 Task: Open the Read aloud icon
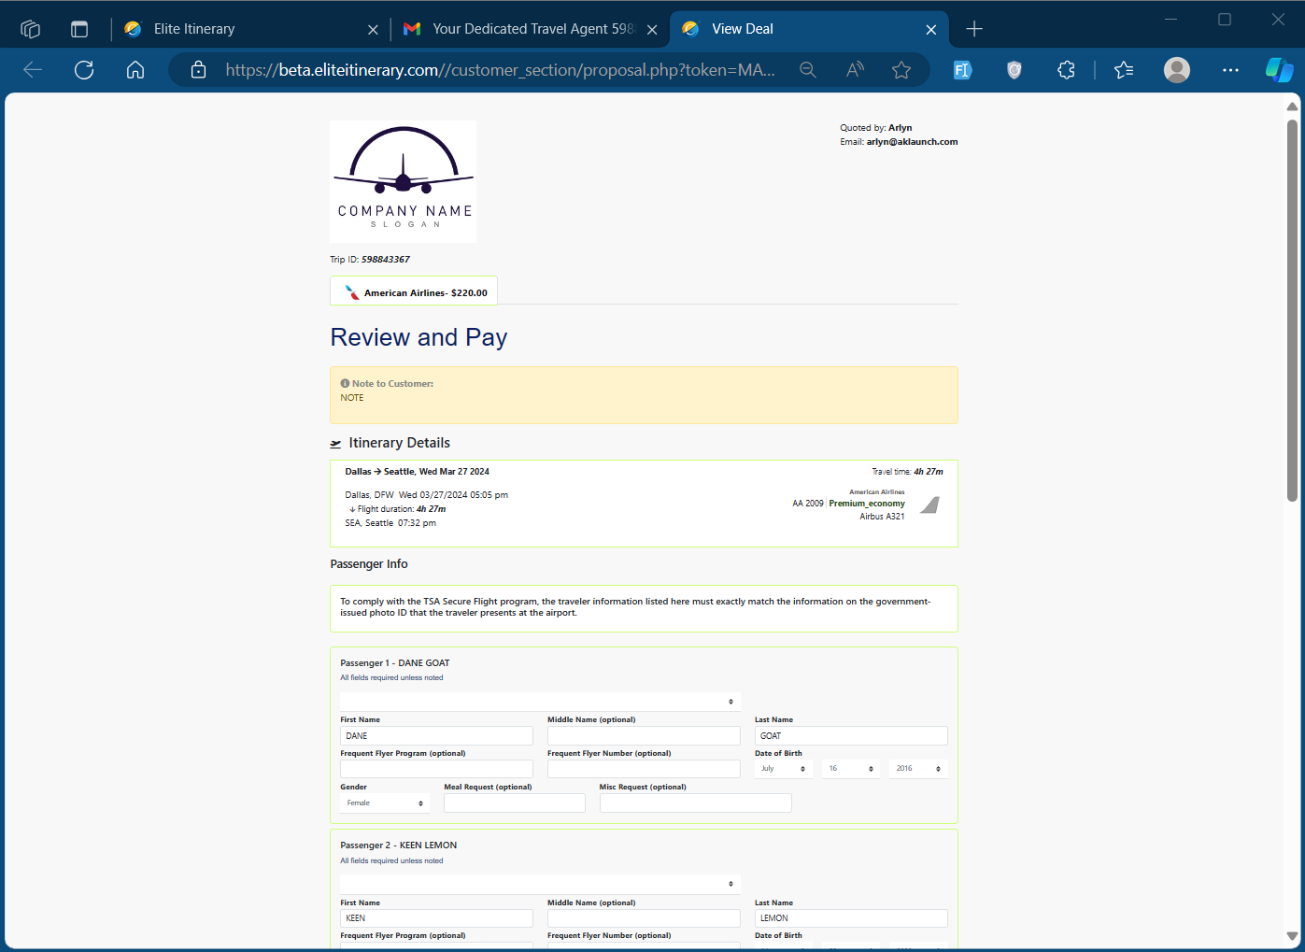[855, 70]
